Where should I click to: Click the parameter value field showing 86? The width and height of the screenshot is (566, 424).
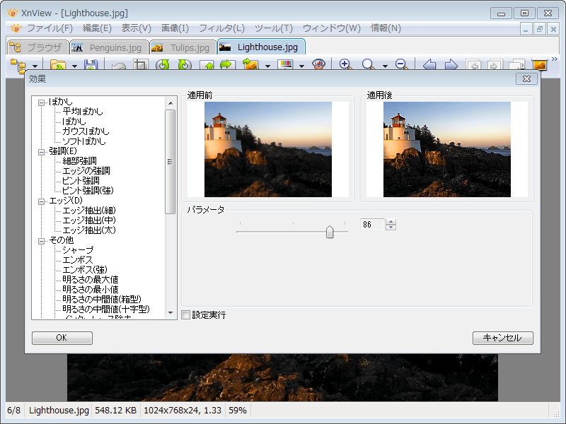point(372,225)
